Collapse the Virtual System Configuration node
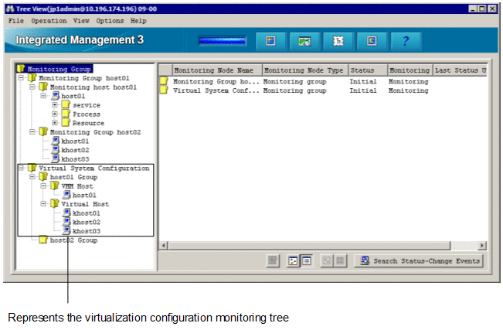The image size is (503, 330). (20, 168)
